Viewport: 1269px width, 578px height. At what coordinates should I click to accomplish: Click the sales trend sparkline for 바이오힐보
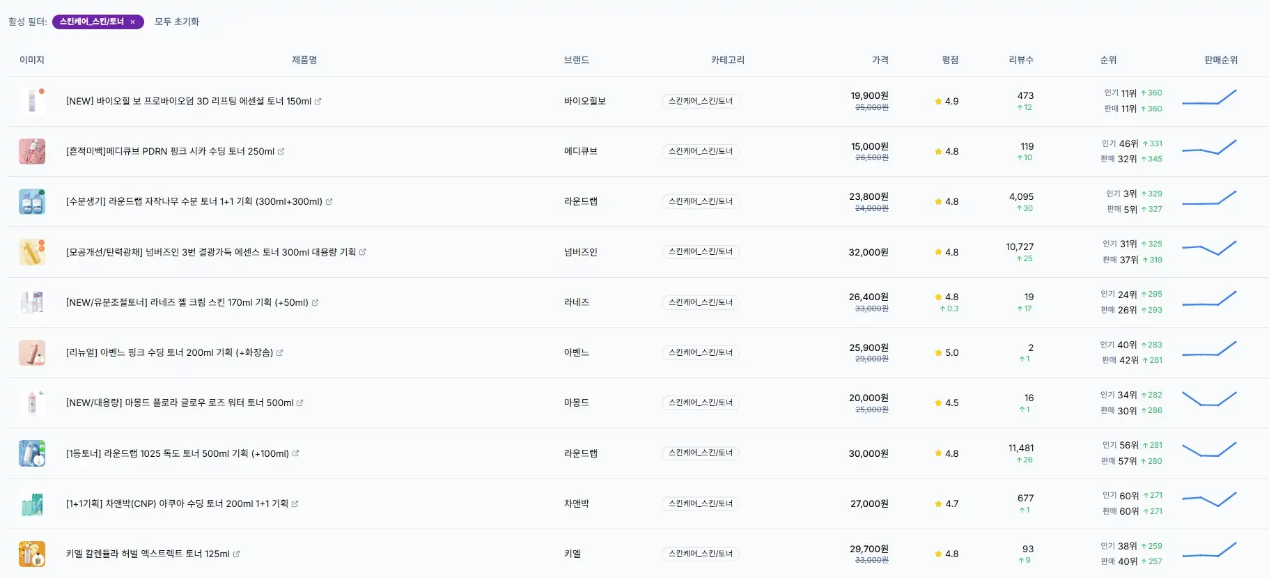pyautogui.click(x=1209, y=97)
